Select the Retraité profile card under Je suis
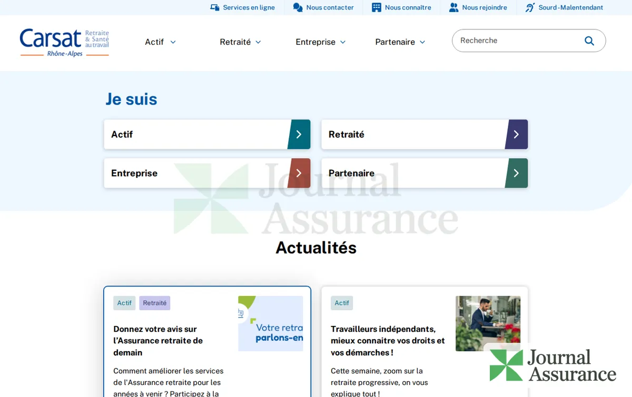The width and height of the screenshot is (632, 397). [x=424, y=135]
